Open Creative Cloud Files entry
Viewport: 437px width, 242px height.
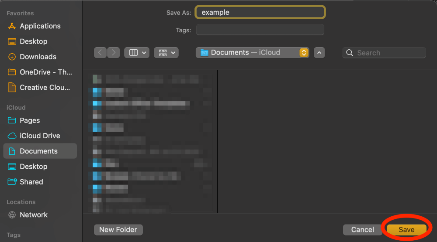40,87
